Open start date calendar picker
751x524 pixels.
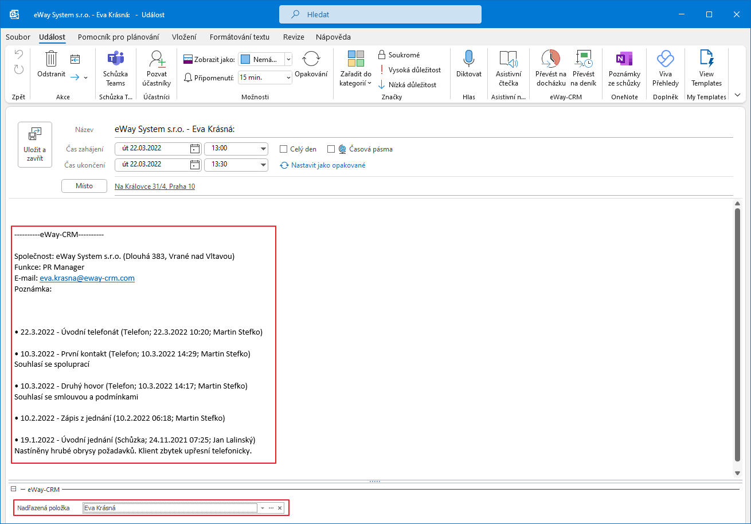click(x=195, y=149)
